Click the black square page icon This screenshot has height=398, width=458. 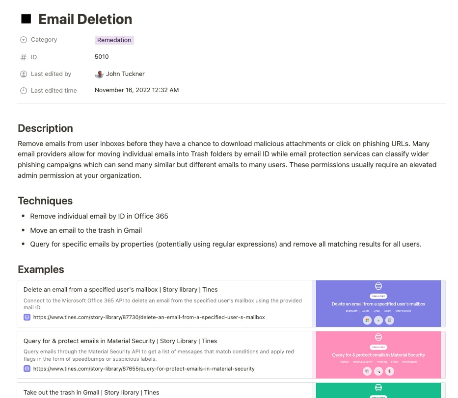(x=26, y=19)
